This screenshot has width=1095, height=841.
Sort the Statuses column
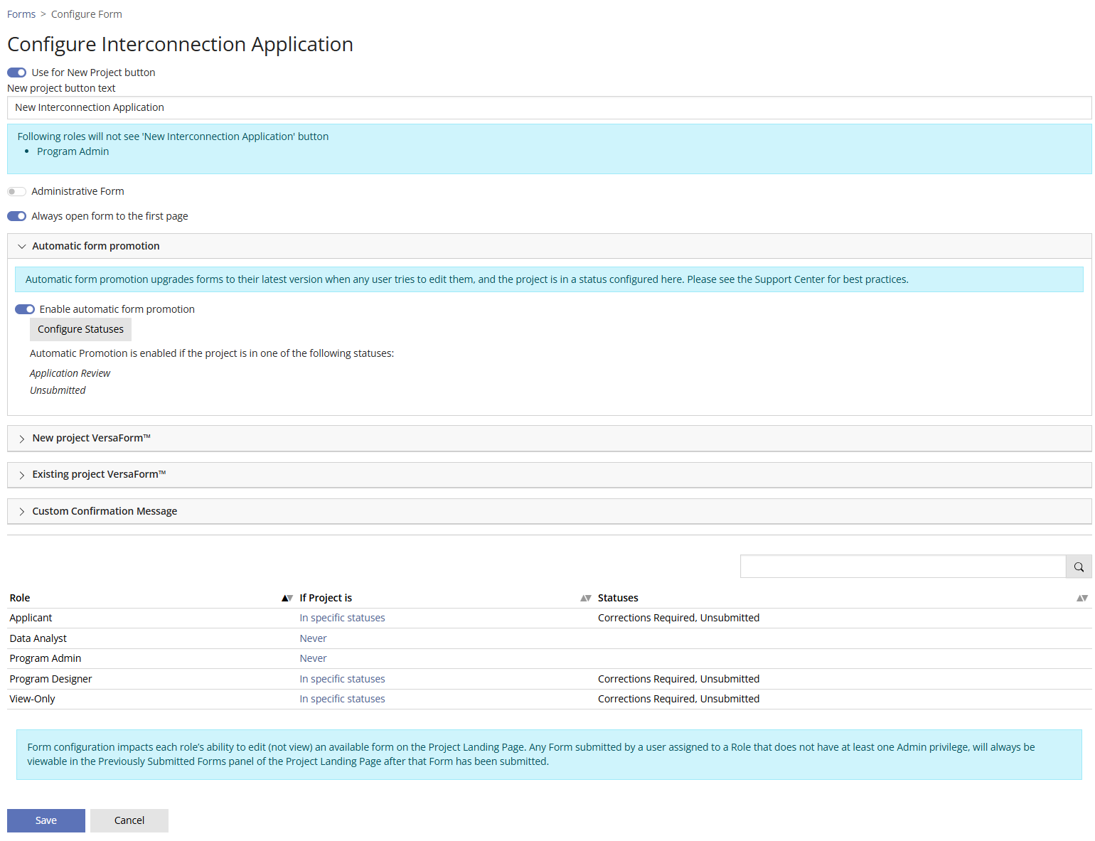(1082, 598)
